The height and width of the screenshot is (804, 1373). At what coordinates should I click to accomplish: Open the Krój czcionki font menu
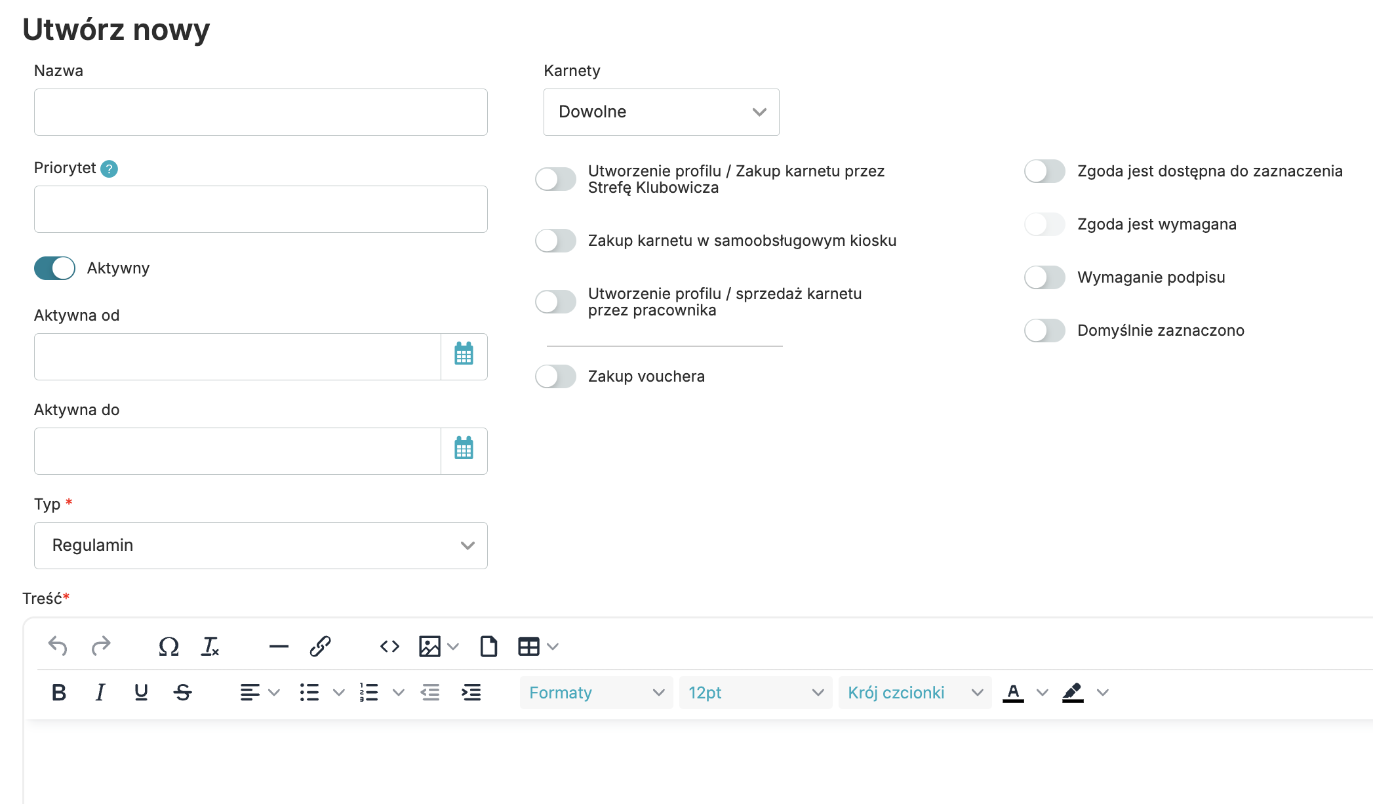pos(915,693)
